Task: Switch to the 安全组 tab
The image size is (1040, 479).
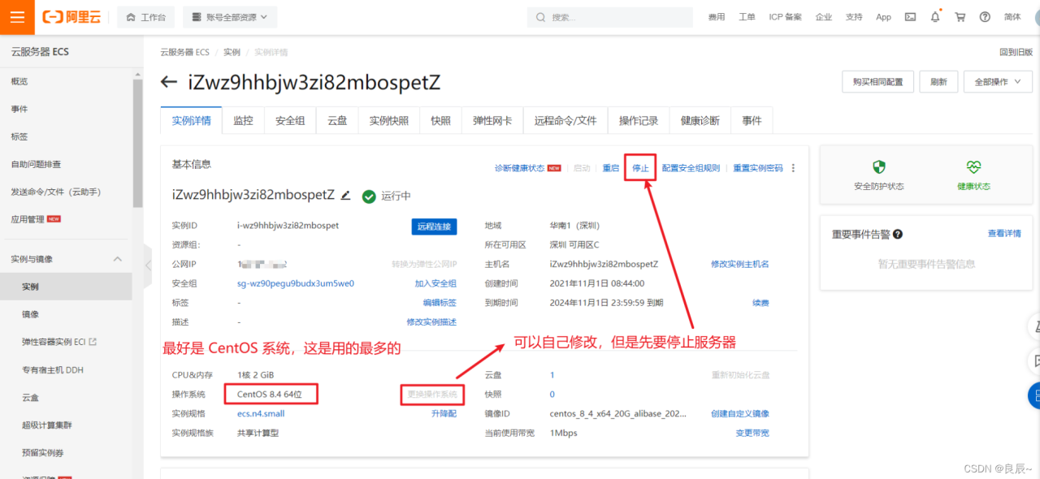Action: point(290,120)
